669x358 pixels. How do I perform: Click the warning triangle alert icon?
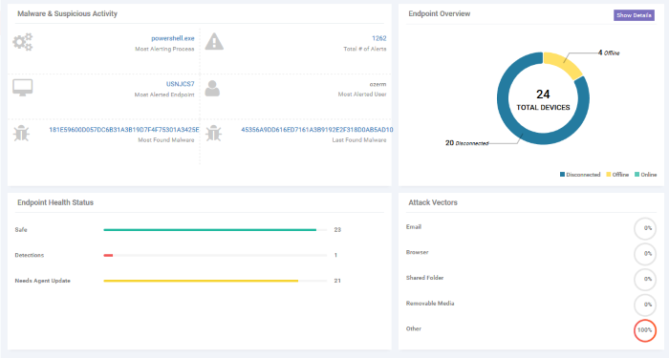(x=214, y=41)
